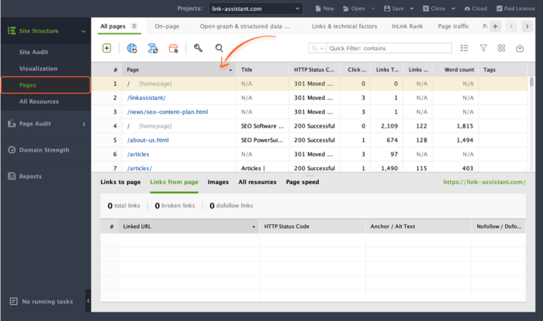The image size is (543, 321).
Task: Click the green Add page plus icon
Action: (107, 48)
